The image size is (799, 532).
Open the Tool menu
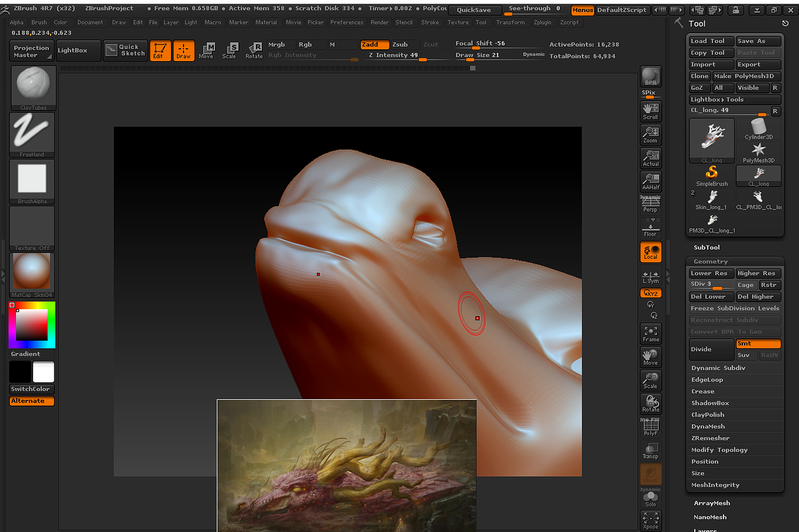[480, 22]
